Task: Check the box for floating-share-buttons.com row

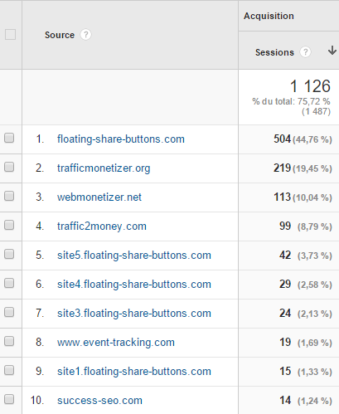Action: click(9, 138)
